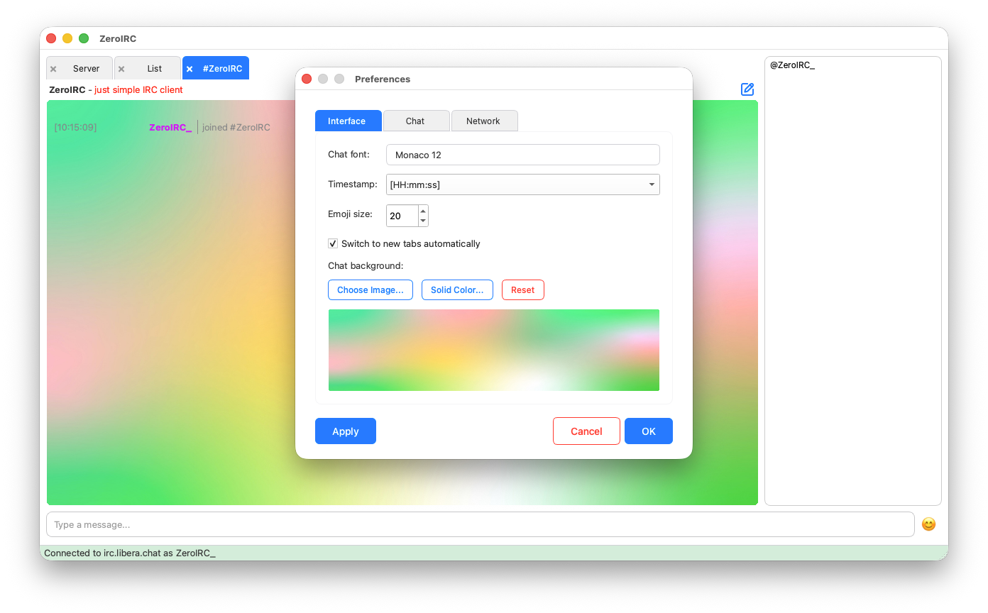
Task: Select the List tab in main window
Action: 148,68
